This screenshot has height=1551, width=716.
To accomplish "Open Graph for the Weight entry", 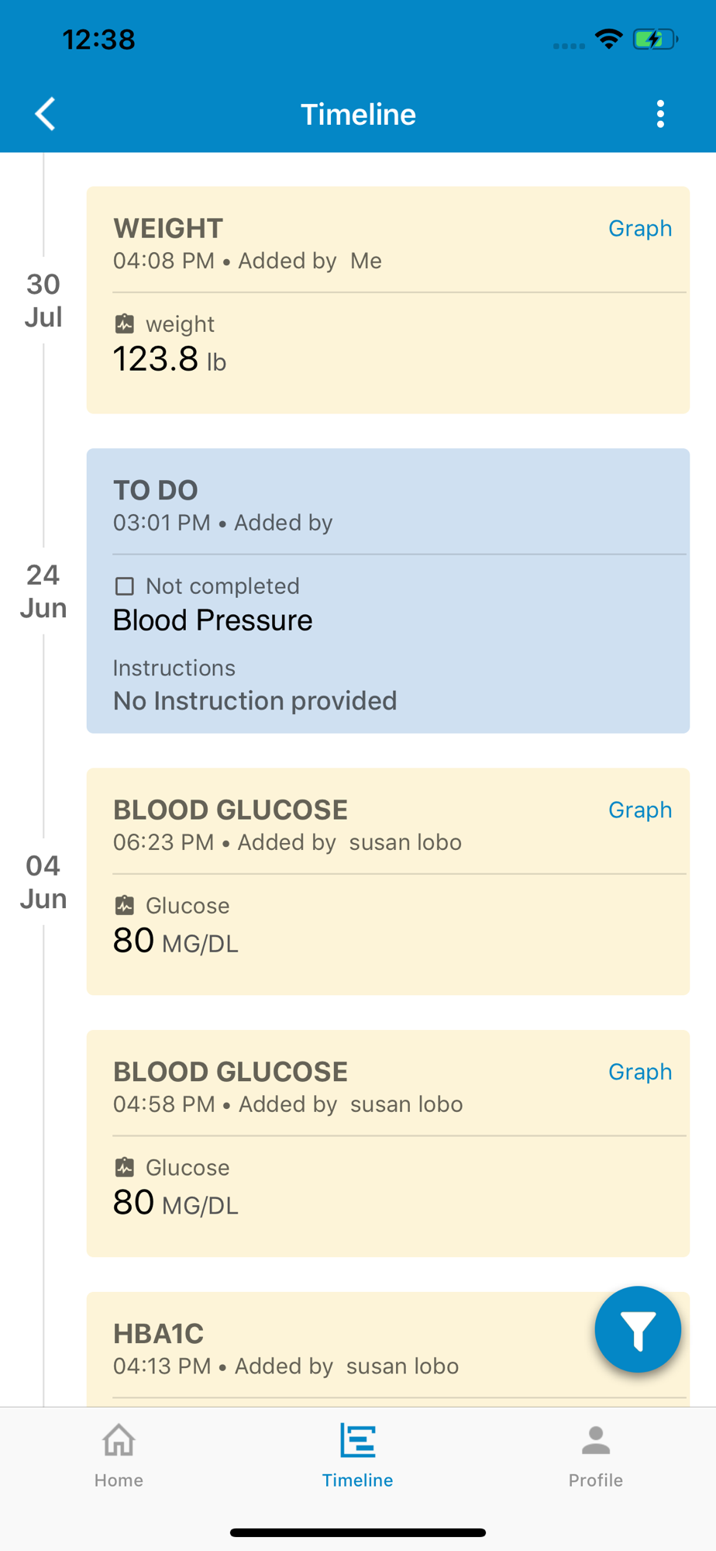I will click(x=640, y=229).
